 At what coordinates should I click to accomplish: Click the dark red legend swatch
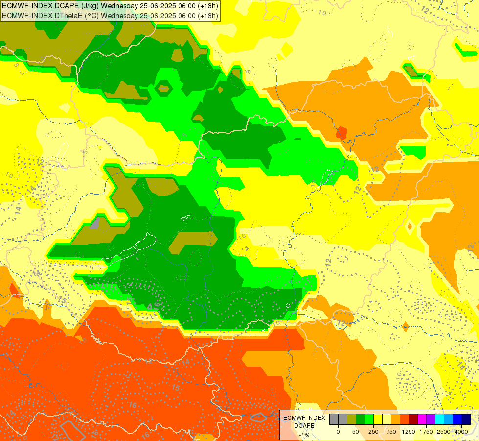[413, 419]
